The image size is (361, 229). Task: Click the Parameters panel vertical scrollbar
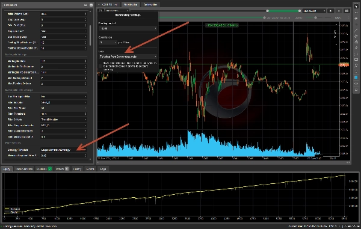[x=90, y=35]
